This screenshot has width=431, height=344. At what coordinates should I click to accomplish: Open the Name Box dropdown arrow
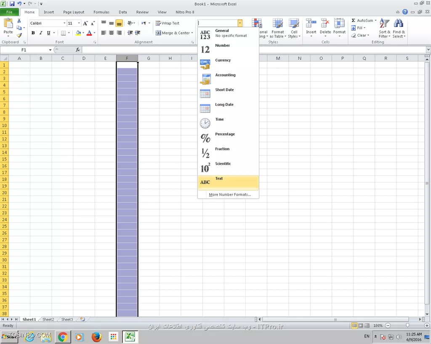[x=51, y=50]
